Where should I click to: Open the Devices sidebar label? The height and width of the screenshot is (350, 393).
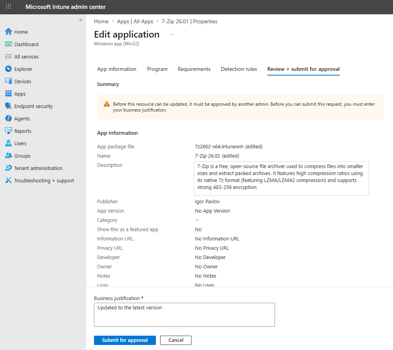tap(22, 81)
